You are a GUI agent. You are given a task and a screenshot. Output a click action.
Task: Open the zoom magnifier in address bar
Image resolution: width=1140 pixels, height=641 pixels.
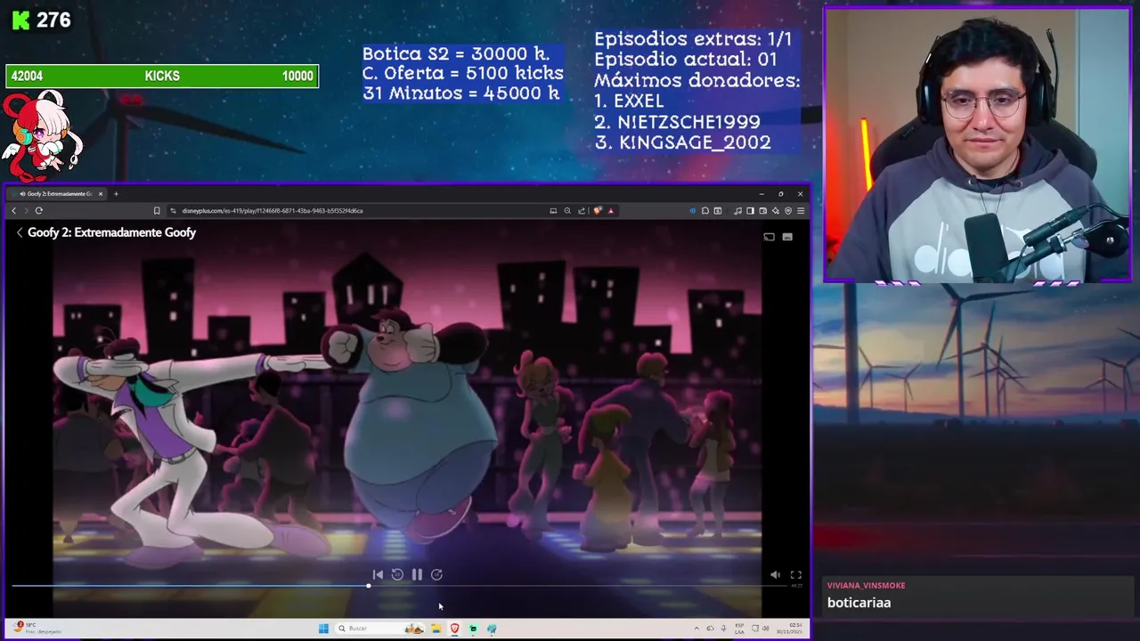[x=567, y=211]
